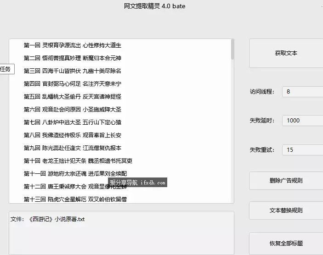The width and height of the screenshot is (323, 255).
Task: Select chapter 第十二回 唐王秉诚修大会
Action: (x=75, y=187)
